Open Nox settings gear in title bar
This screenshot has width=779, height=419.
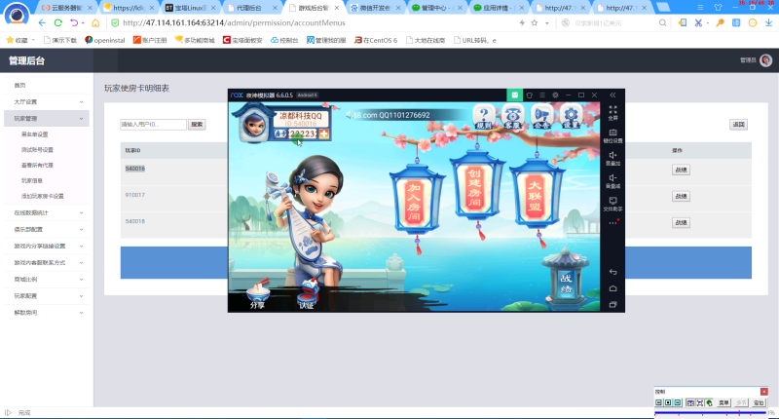[x=555, y=95]
